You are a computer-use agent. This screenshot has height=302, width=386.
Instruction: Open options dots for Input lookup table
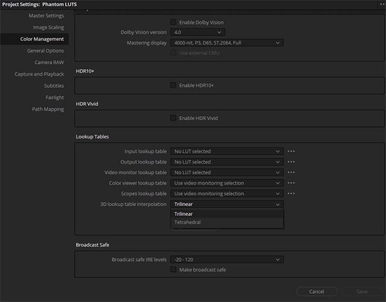pos(291,152)
